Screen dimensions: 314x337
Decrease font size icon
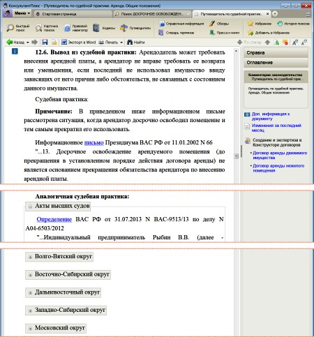tap(304, 43)
